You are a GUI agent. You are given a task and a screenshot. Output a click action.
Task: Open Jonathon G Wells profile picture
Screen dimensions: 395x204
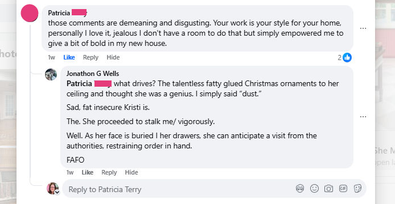pos(51,75)
